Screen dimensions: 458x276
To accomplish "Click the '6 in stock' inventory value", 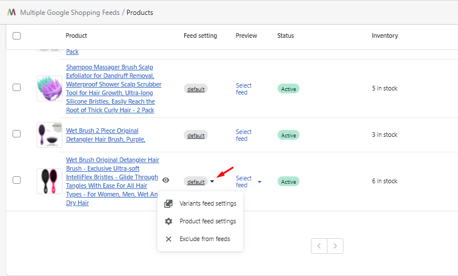I will (385, 181).
